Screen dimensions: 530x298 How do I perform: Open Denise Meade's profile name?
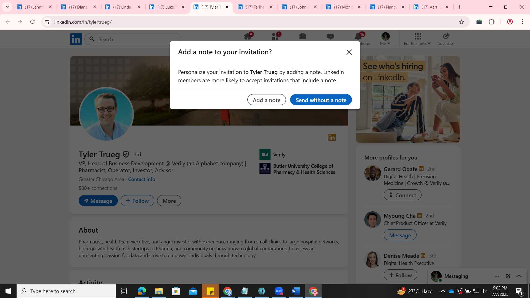tap(401, 256)
